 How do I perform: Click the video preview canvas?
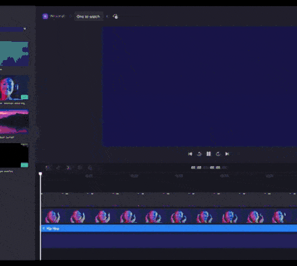(200, 86)
